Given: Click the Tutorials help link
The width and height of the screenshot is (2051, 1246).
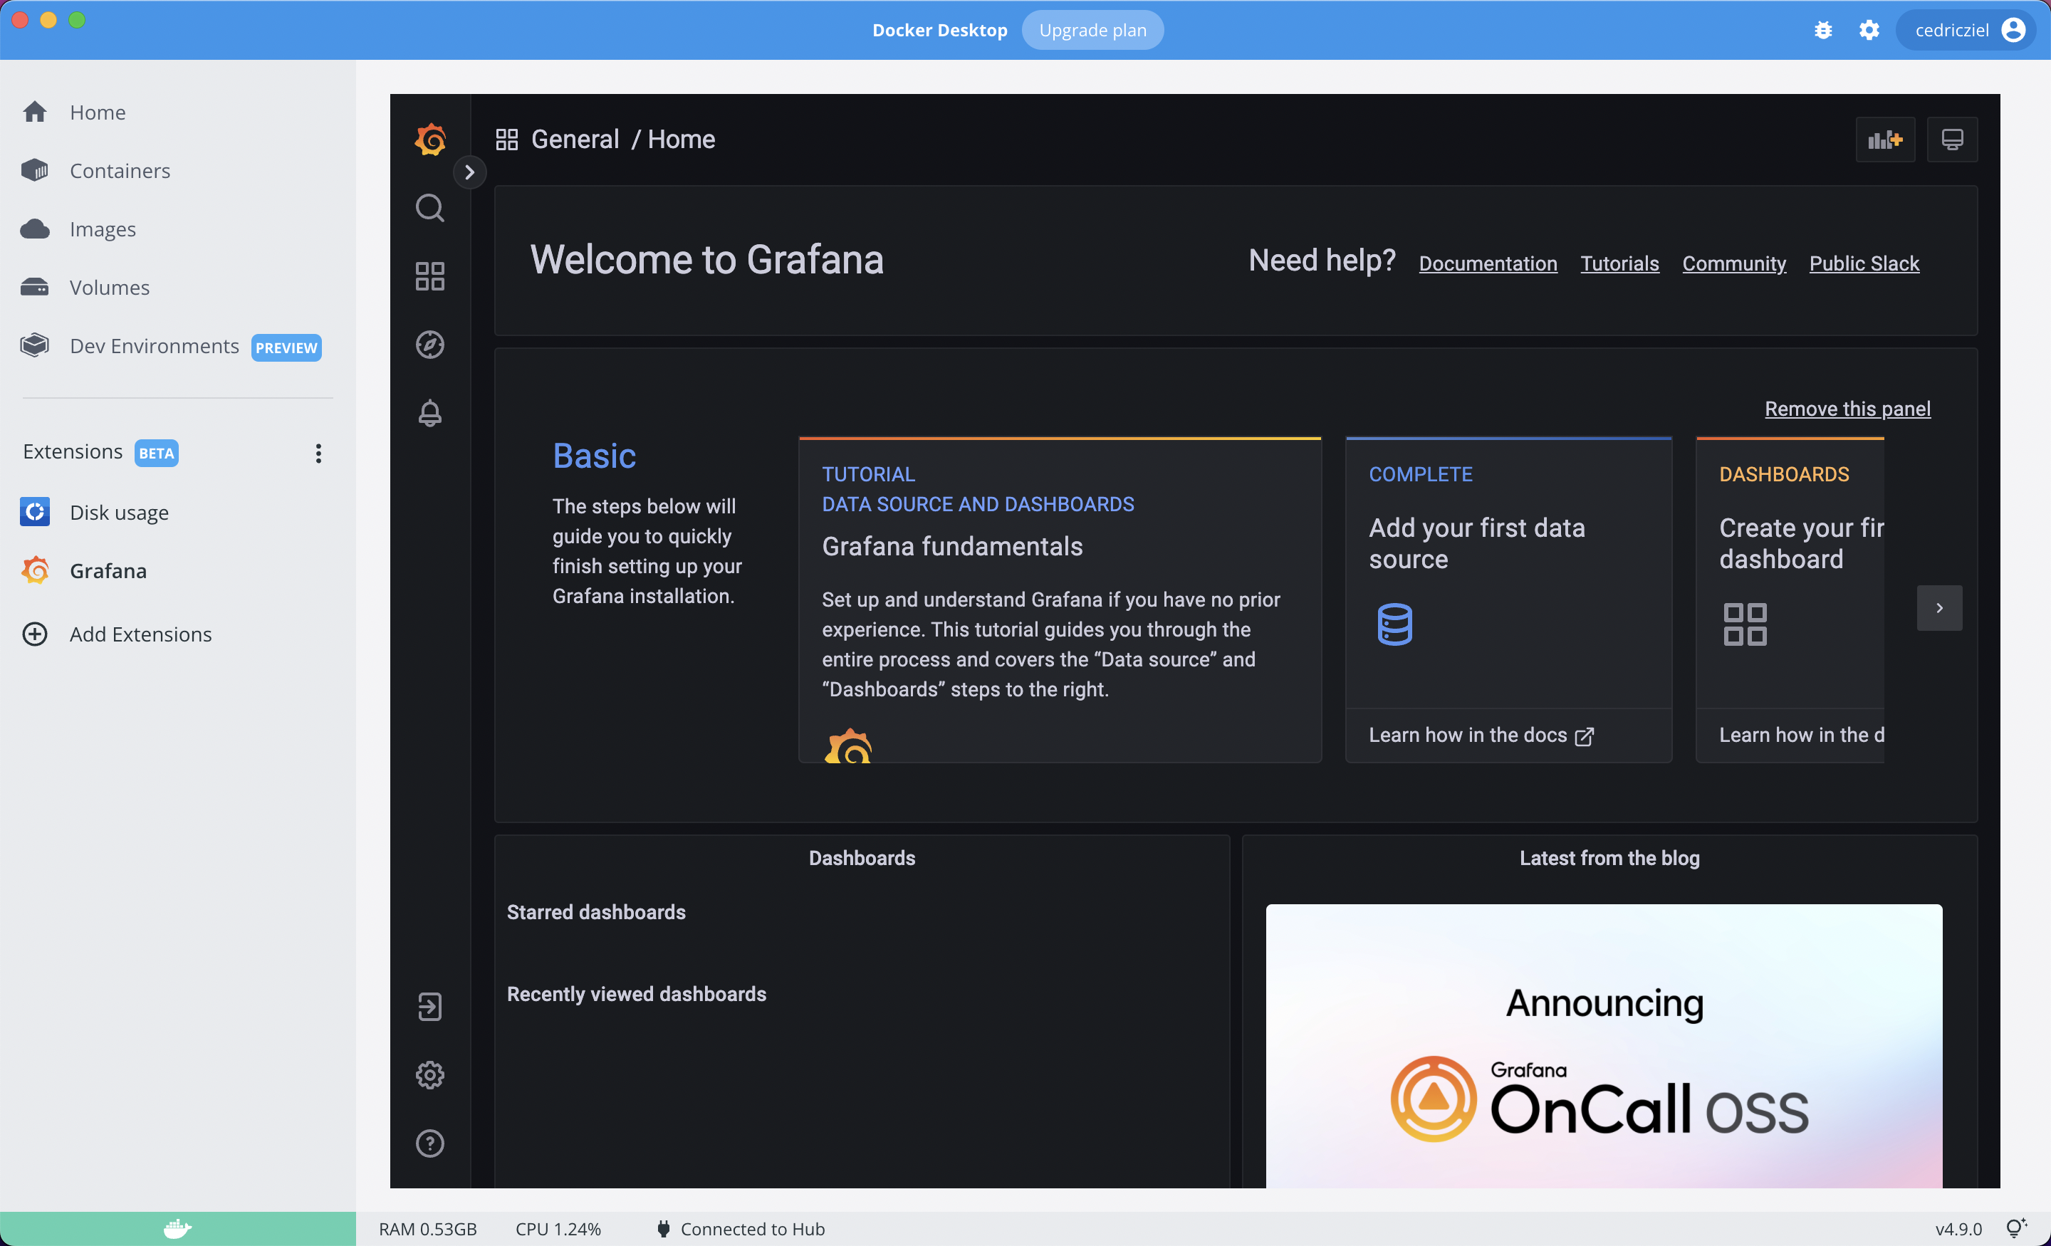Looking at the screenshot, I should click(x=1620, y=262).
